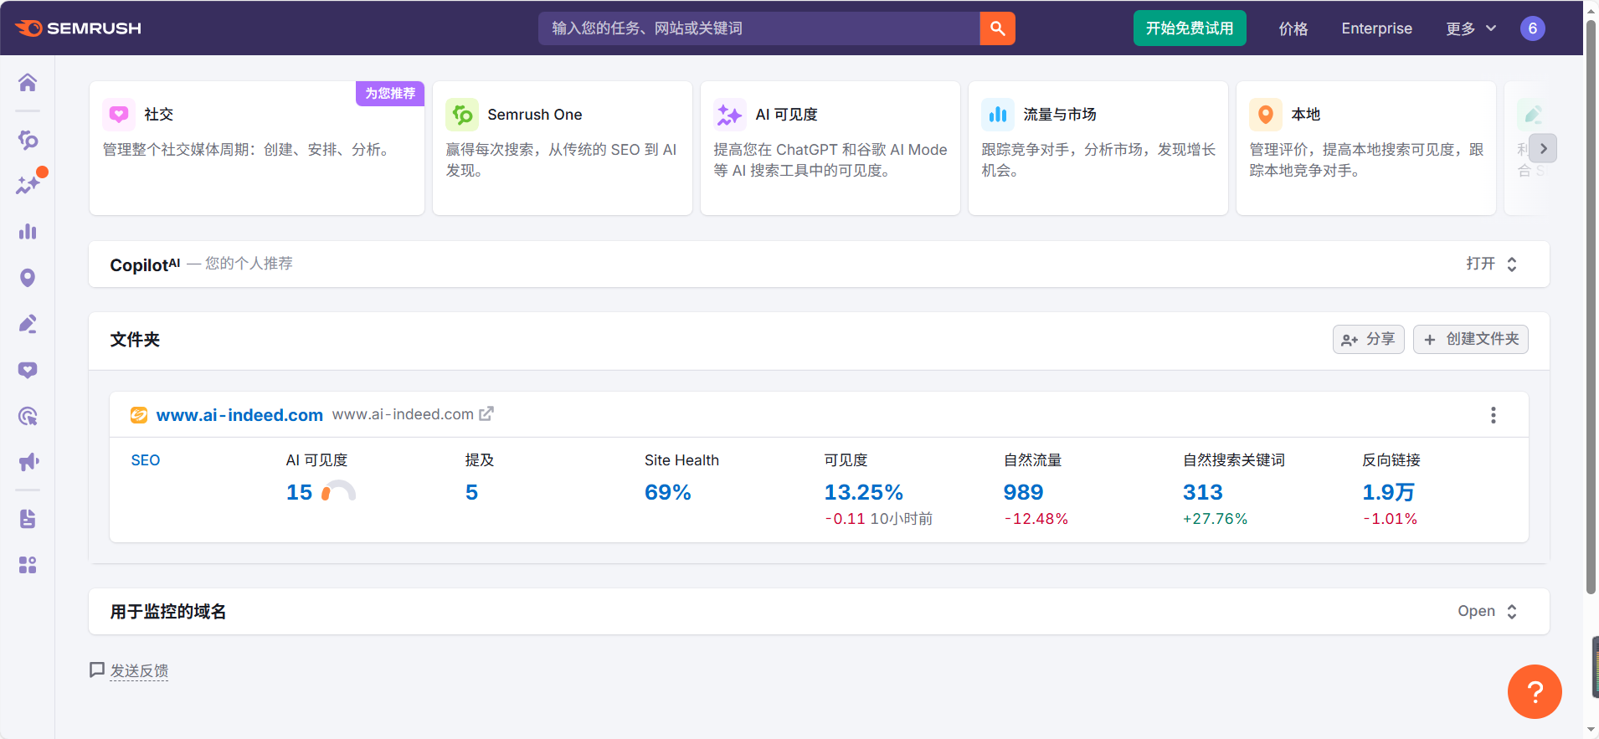
Task: Open the megaphone advertising icon in the sidebar
Action: 28,462
